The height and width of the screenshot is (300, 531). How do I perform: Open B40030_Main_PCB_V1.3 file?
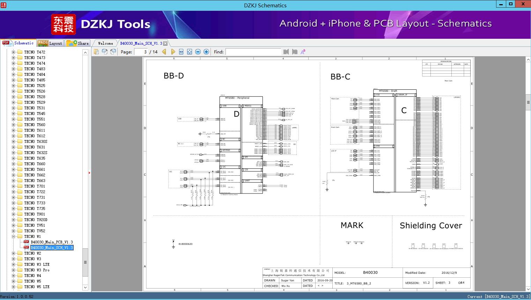[52, 242]
